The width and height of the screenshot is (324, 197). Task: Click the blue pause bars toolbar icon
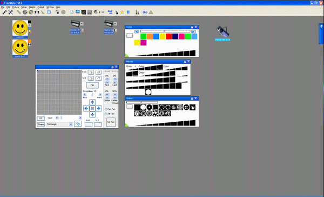click(128, 12)
